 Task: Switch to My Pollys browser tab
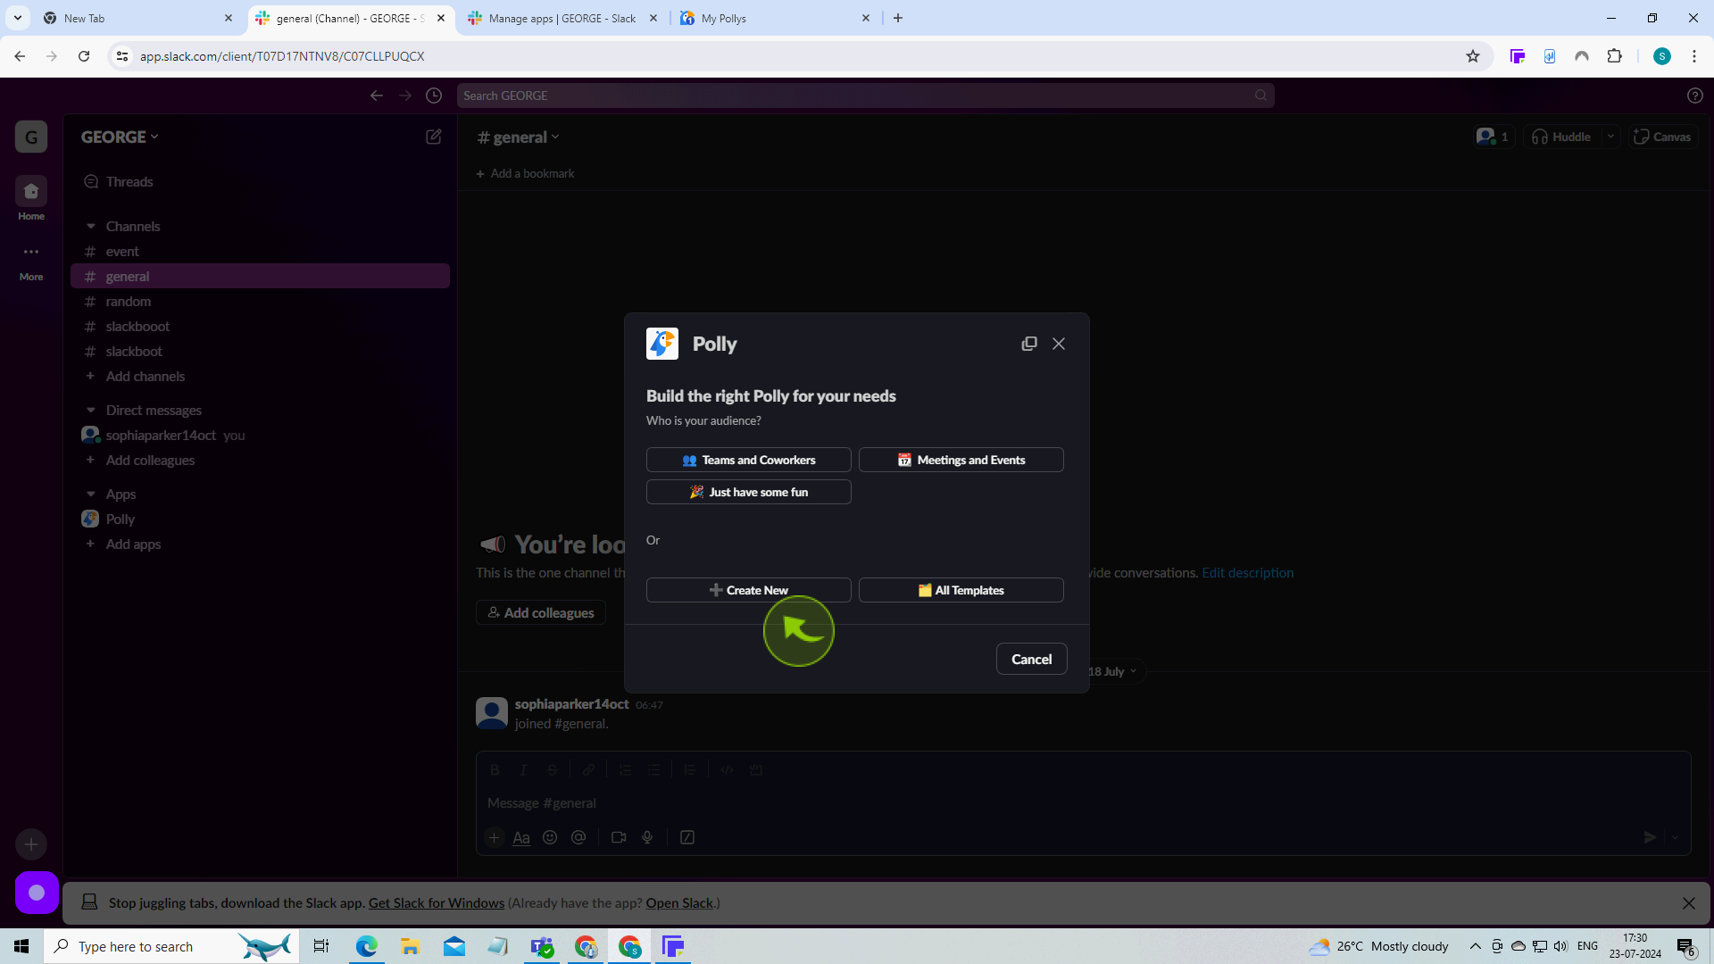(775, 18)
